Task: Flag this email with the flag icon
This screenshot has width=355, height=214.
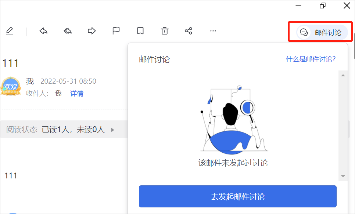Action: (x=116, y=31)
